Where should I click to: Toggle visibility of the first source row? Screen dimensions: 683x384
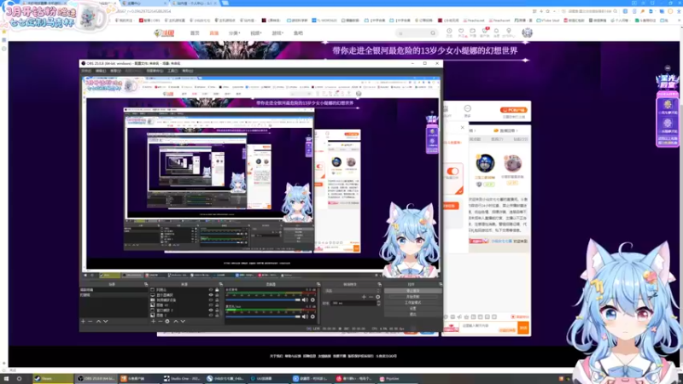tap(211, 289)
